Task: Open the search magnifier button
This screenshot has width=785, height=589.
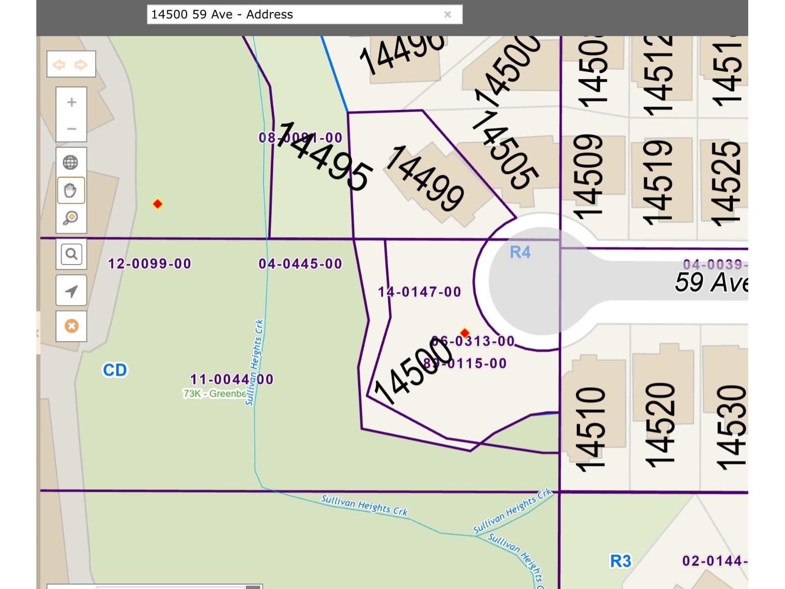Action: coord(71,254)
